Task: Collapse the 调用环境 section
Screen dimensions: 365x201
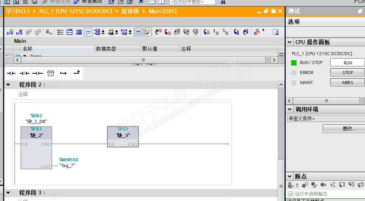Action: 290,109
